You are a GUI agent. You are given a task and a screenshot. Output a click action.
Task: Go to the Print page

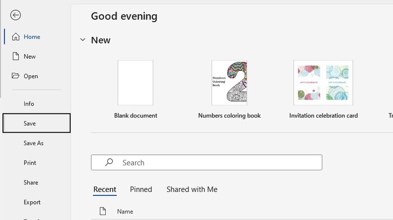[x=30, y=163]
